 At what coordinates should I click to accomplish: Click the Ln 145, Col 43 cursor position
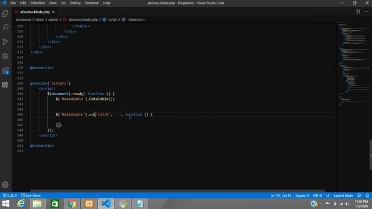pyautogui.click(x=281, y=196)
